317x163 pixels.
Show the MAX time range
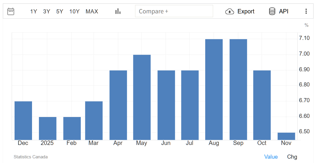tap(92, 11)
